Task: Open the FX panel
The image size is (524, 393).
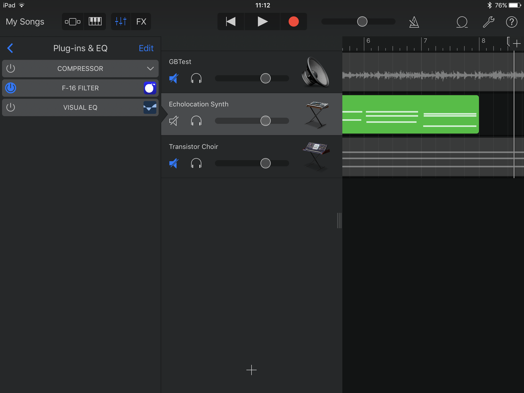Action: click(141, 22)
